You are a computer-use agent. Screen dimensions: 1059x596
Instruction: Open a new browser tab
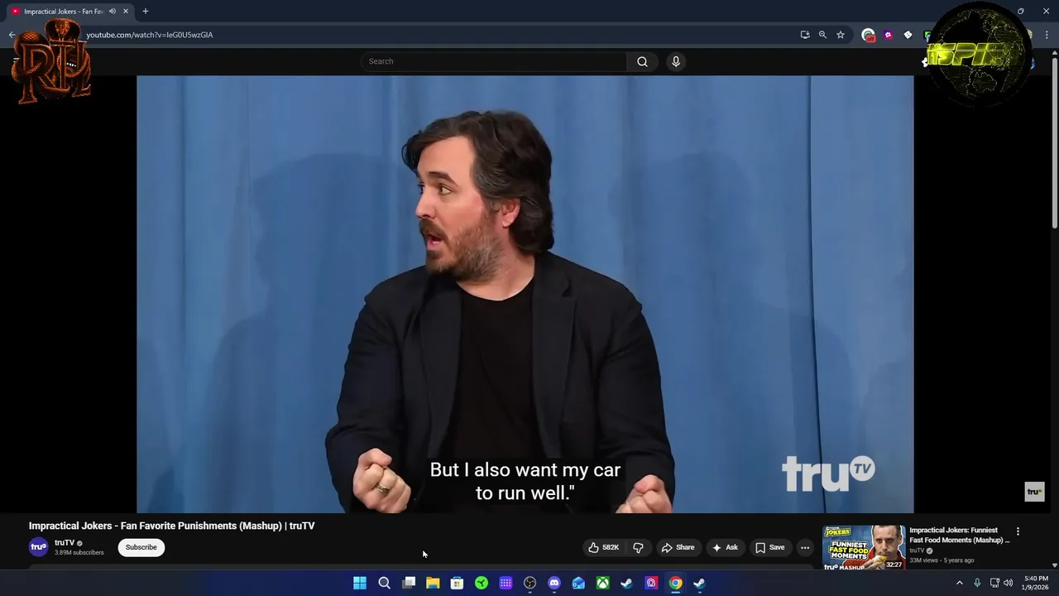pos(145,12)
